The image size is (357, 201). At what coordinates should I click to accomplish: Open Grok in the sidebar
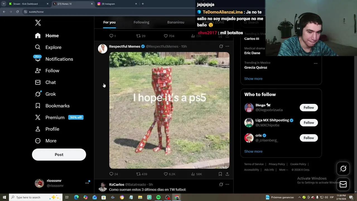(45, 94)
